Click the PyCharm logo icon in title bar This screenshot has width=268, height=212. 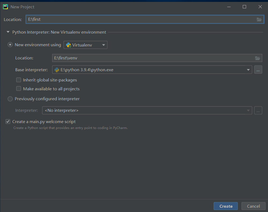5,7
